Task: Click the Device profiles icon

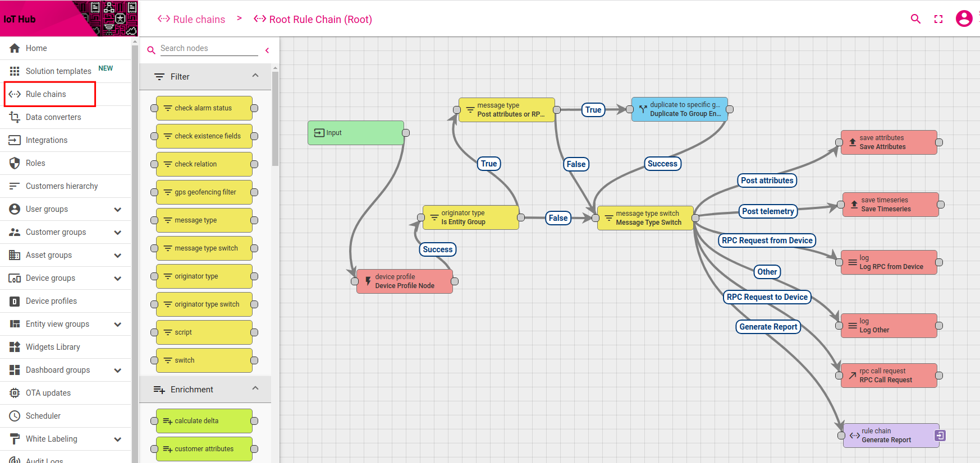Action: 15,301
